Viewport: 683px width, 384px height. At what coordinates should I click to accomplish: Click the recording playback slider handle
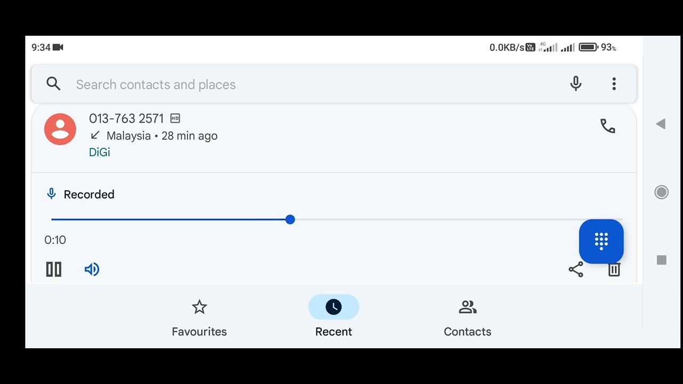coord(290,220)
